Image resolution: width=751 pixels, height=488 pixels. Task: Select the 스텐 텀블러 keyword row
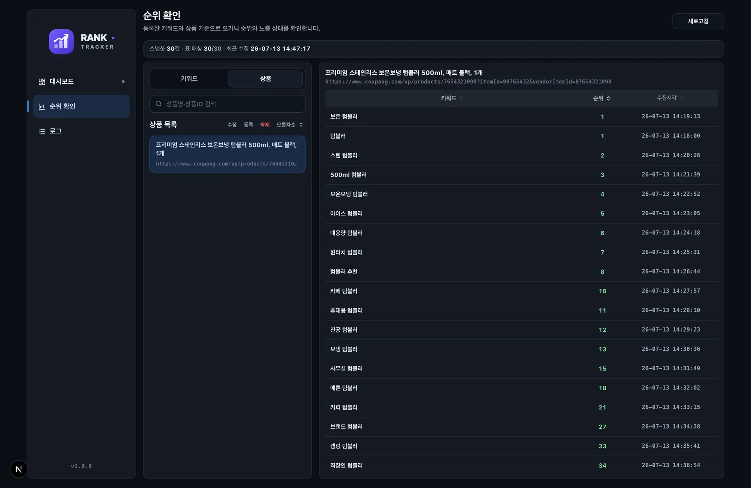click(521, 155)
